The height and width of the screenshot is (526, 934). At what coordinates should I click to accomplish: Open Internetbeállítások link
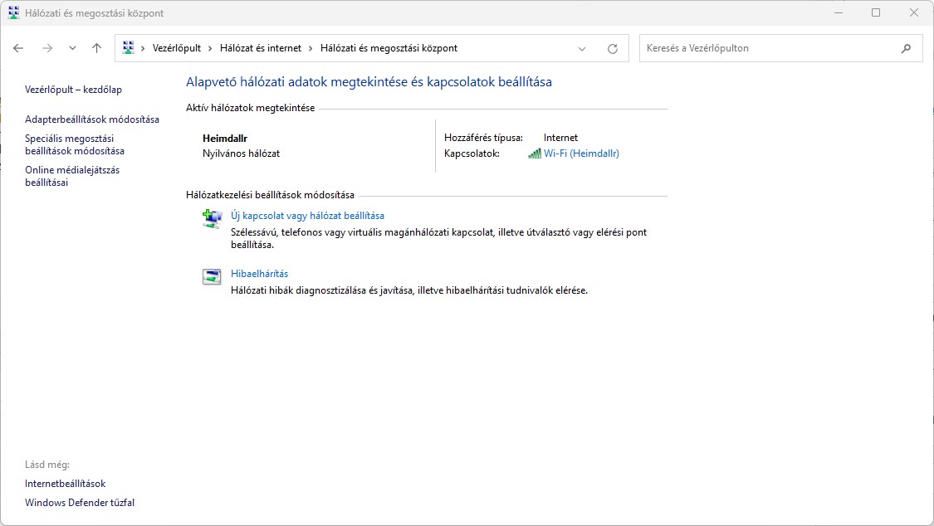65,484
